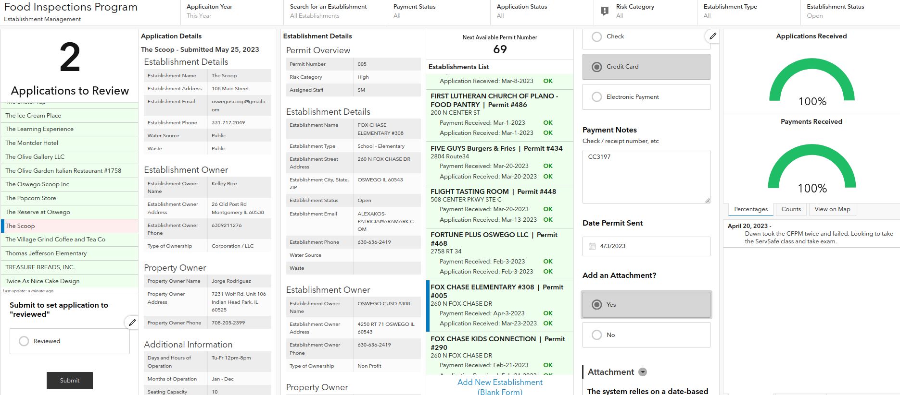This screenshot has width=900, height=395.
Task: Open the Application Year filter
Action: pos(231,12)
